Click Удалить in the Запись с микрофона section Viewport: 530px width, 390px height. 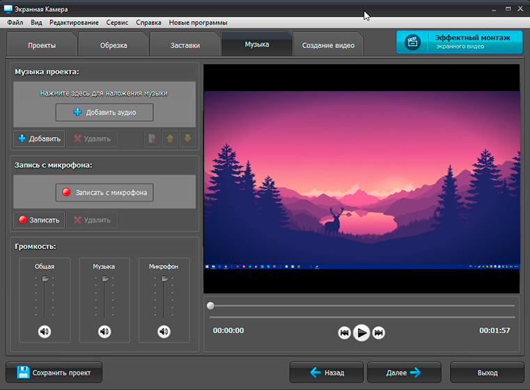click(x=92, y=220)
